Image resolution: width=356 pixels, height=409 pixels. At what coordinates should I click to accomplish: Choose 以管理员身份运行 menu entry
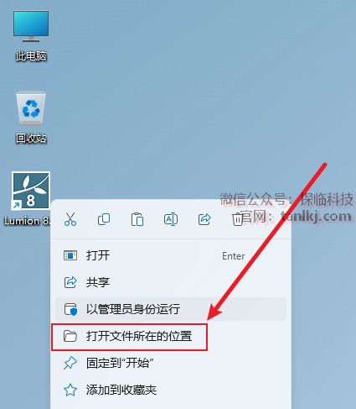click(171, 309)
